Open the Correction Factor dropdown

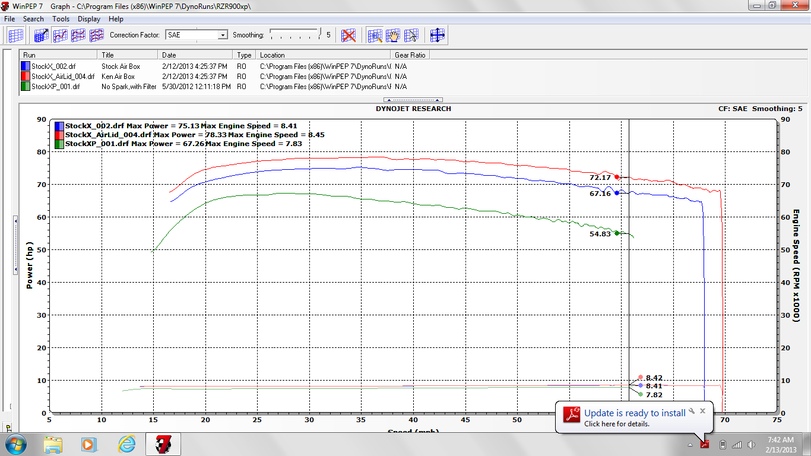[223, 35]
